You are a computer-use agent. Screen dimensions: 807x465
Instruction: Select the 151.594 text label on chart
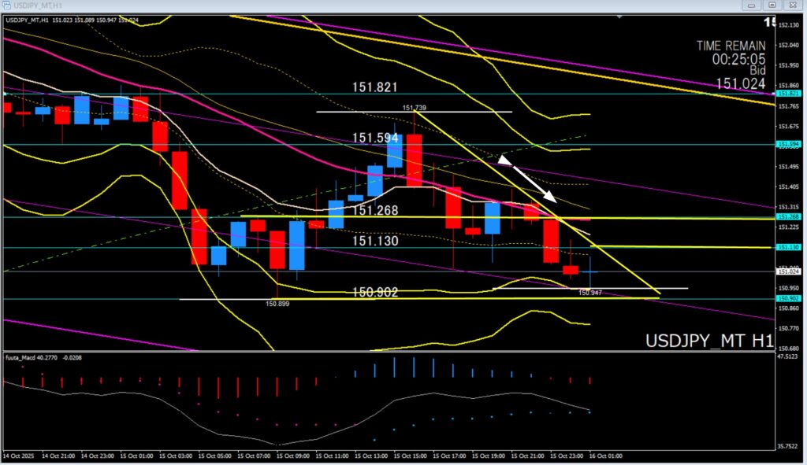tap(375, 137)
